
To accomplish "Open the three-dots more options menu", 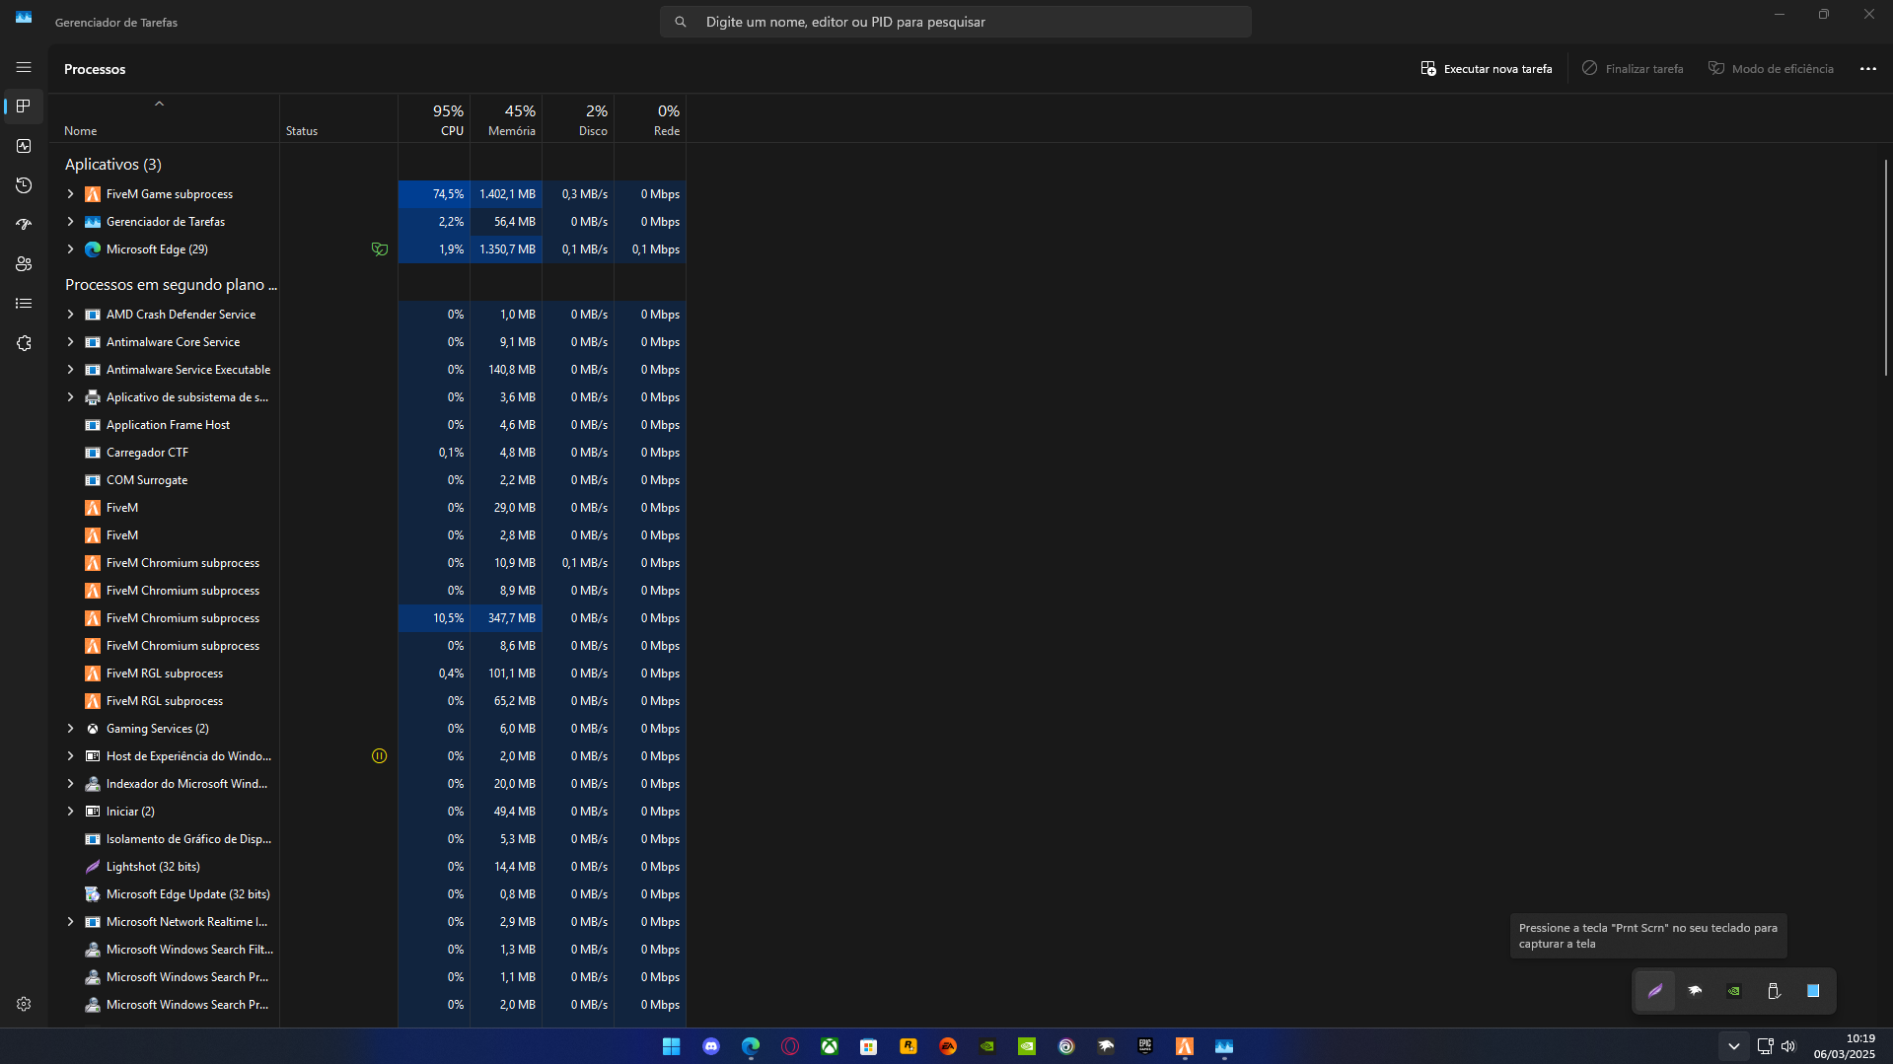I will click(1868, 68).
